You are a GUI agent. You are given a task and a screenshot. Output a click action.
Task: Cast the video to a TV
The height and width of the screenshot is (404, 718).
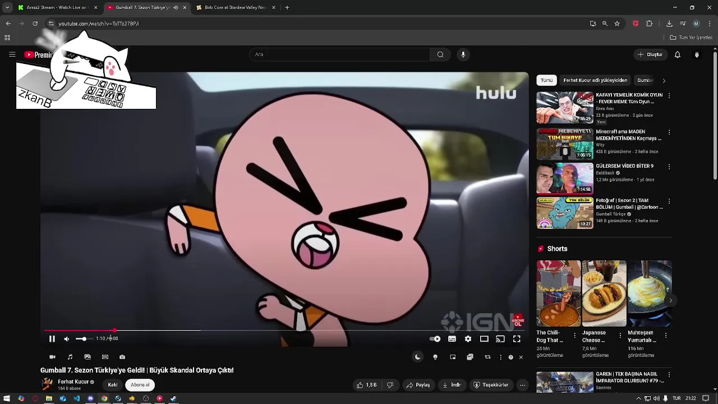pyautogui.click(x=500, y=339)
